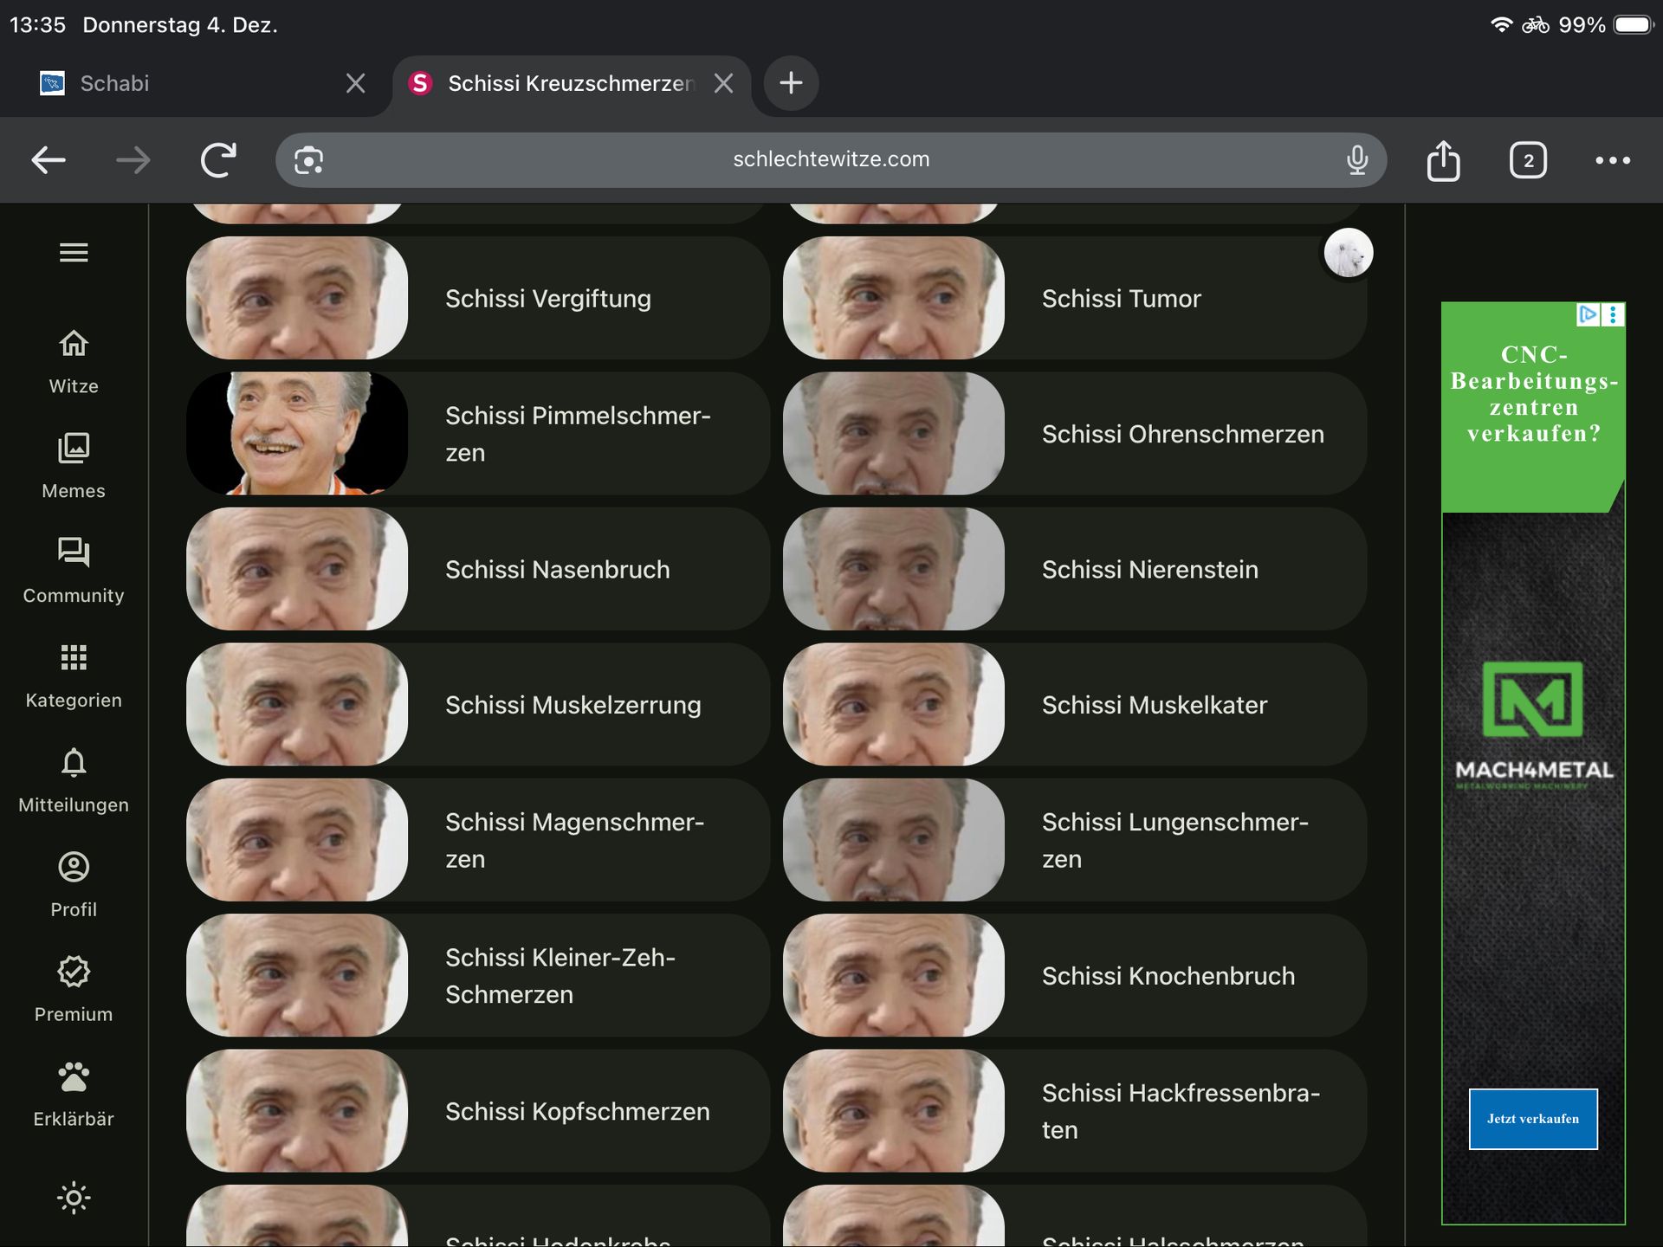
Task: Click the Jetzt verkaufen ad button
Action: click(x=1532, y=1119)
